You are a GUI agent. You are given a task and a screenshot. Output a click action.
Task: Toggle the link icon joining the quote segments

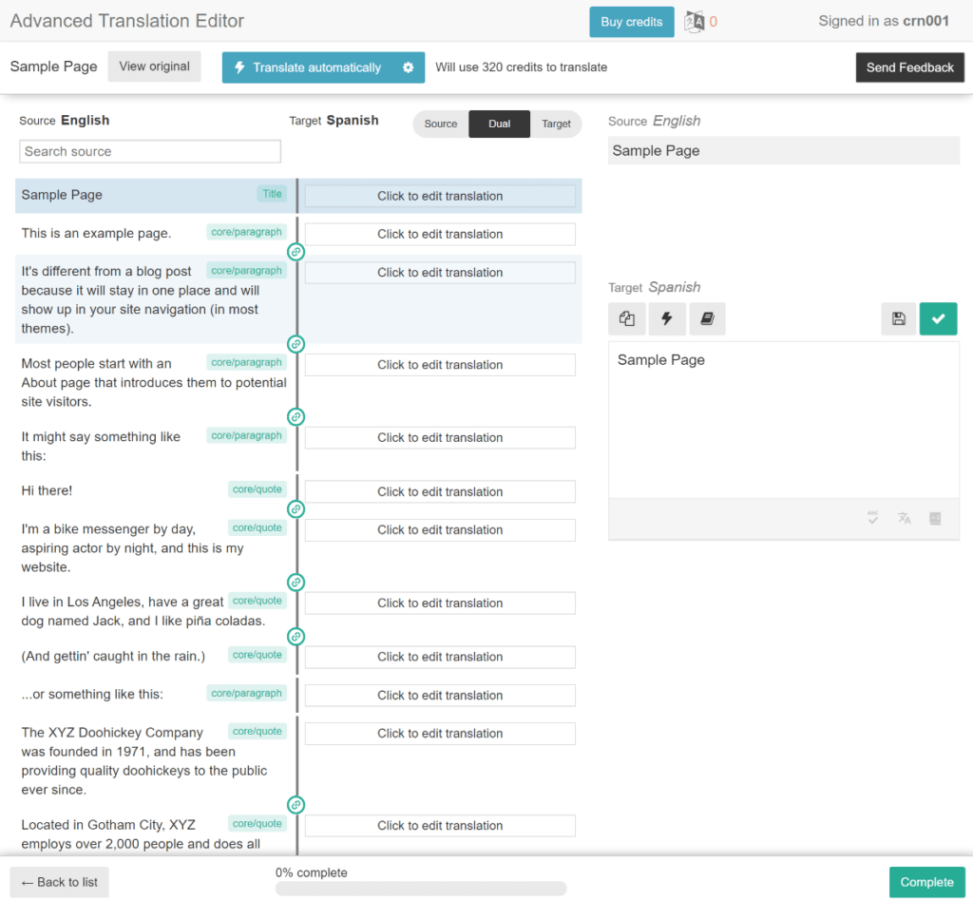(x=296, y=508)
